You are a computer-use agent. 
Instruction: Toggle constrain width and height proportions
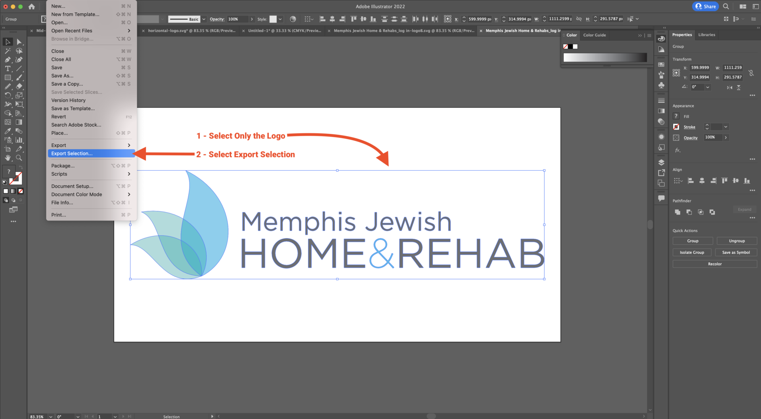(x=751, y=73)
